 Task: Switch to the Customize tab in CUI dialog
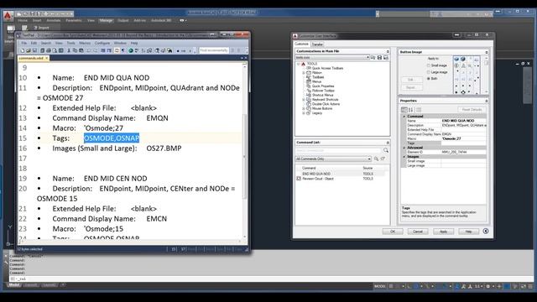tap(302, 44)
